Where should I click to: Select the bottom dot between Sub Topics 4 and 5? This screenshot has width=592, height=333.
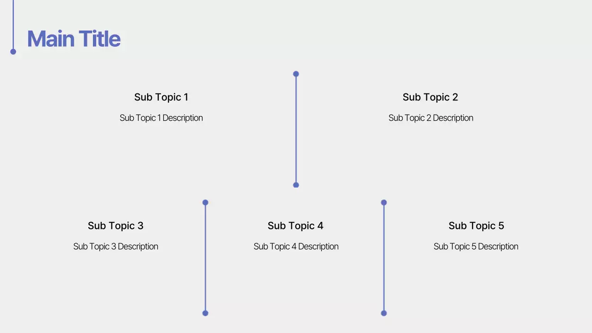tap(384, 313)
